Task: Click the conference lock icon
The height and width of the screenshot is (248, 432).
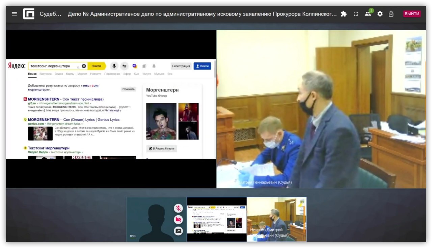Action: (391, 14)
